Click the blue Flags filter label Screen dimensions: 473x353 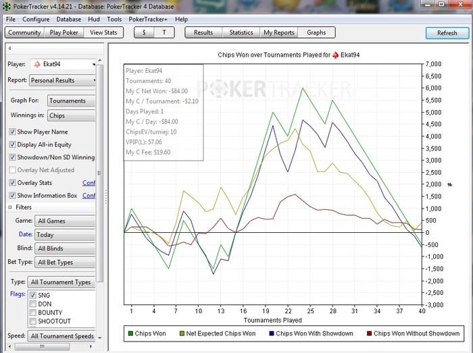[18, 294]
